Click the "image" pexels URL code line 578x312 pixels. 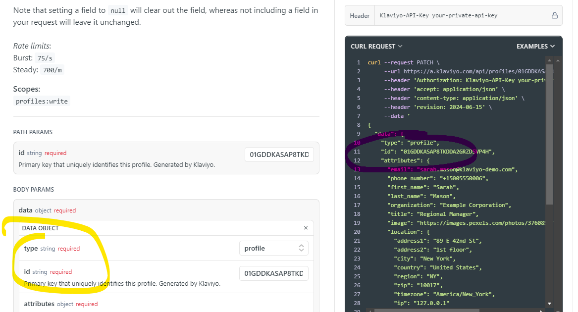(466, 223)
